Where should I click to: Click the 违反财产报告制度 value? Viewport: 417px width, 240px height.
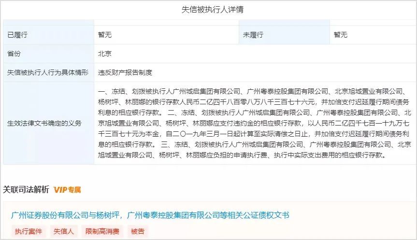click(x=125, y=72)
